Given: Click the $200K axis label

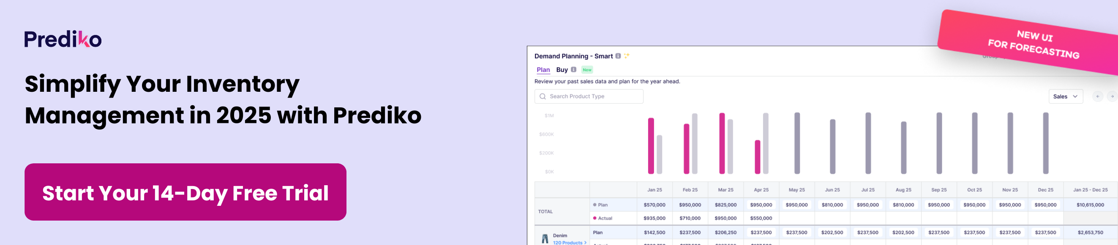Looking at the screenshot, I should pos(546,153).
